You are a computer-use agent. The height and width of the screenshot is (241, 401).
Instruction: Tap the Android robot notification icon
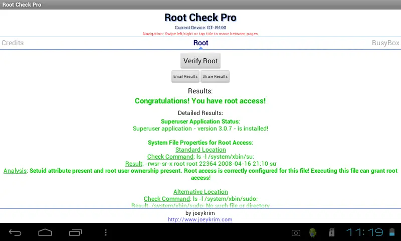point(312,232)
